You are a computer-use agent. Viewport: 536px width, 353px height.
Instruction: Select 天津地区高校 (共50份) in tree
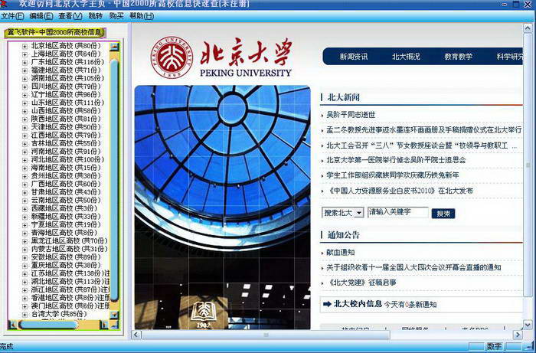(x=67, y=127)
